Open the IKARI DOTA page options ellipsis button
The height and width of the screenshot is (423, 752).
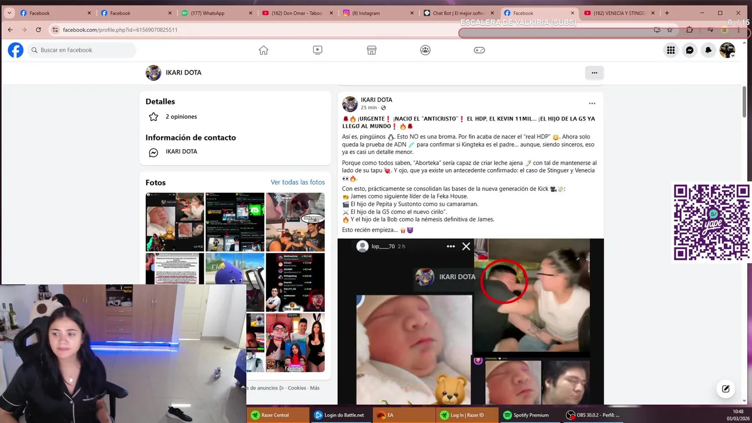pyautogui.click(x=594, y=73)
